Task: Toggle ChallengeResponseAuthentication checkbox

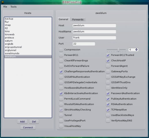Action: click(x=61, y=72)
